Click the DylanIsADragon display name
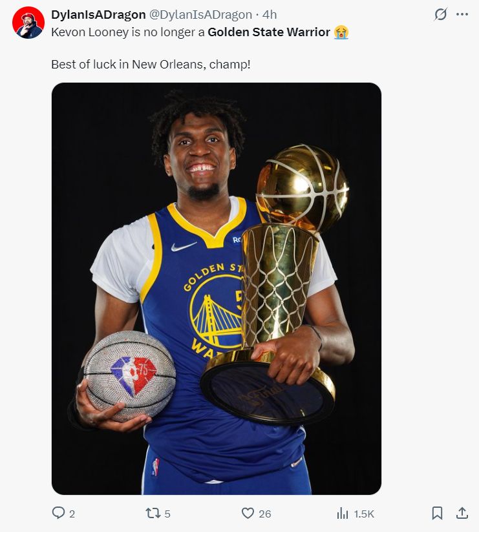This screenshot has height=533, width=479. tap(98, 15)
